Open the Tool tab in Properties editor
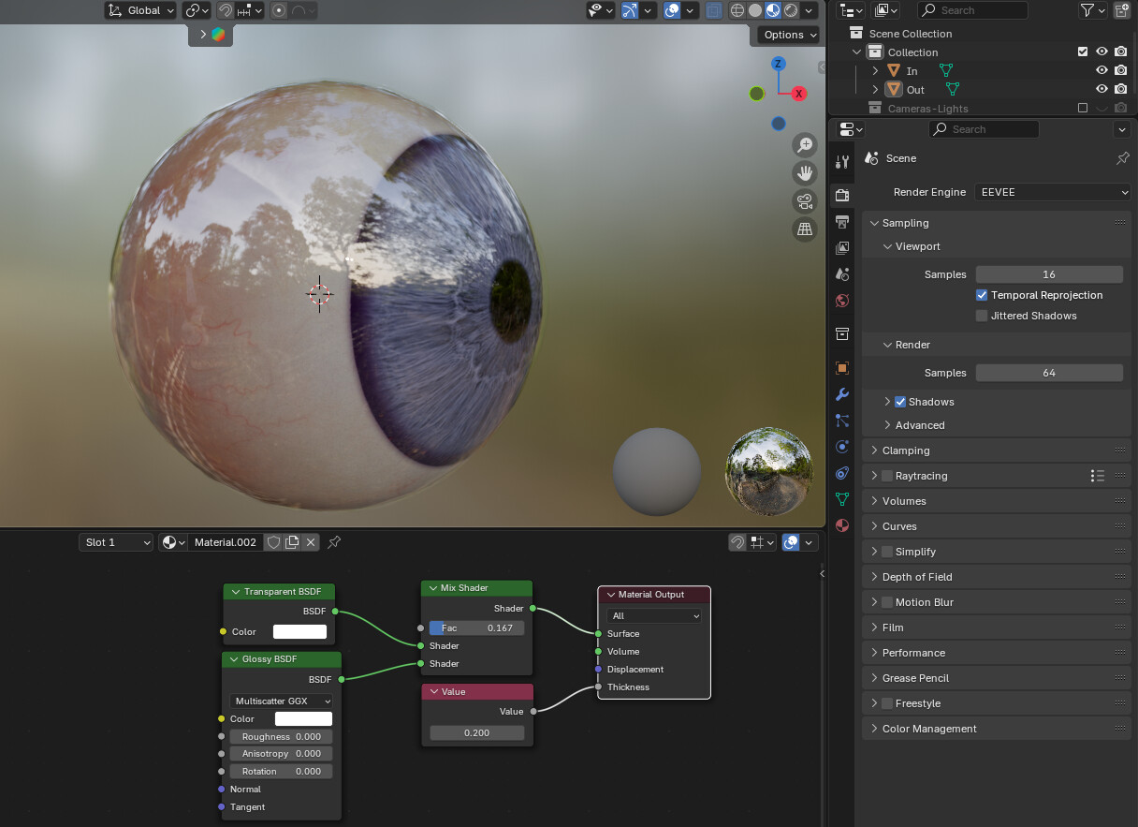The image size is (1138, 827). 842,161
